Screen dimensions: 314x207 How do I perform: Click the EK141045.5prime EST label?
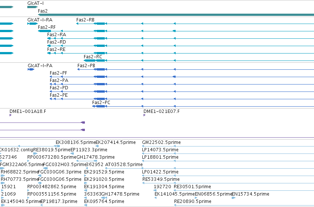(x=175, y=194)
